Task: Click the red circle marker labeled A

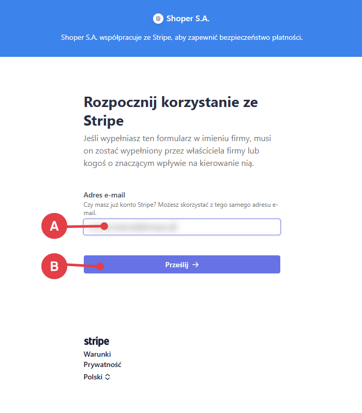Action: click(x=54, y=226)
